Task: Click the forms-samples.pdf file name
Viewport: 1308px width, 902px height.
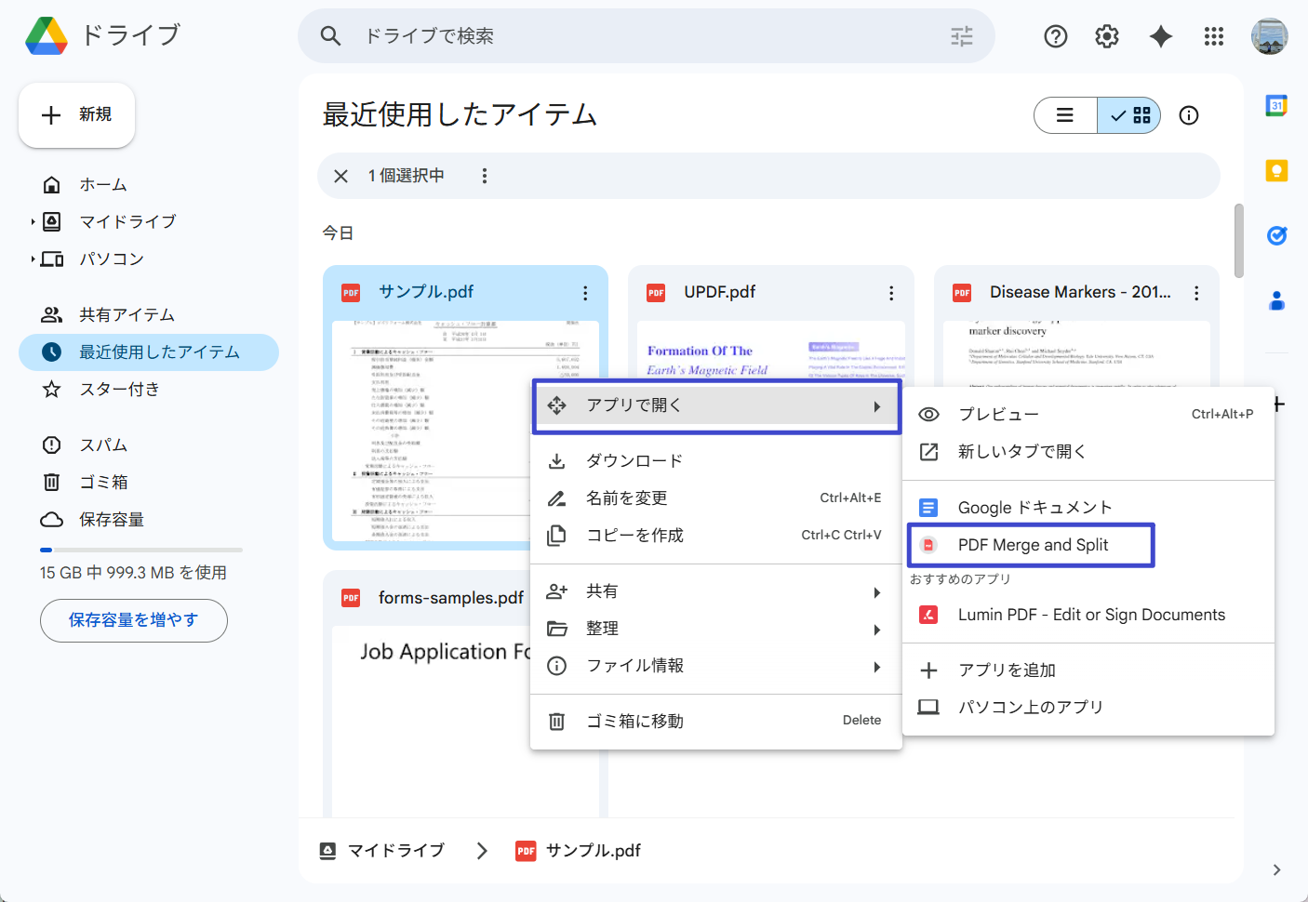Action: (x=451, y=597)
